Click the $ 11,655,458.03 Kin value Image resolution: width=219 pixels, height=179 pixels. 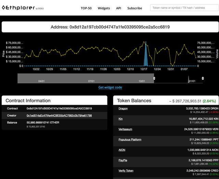point(199,123)
